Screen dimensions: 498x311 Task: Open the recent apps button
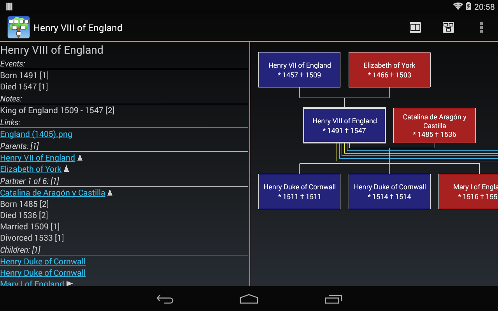pyautogui.click(x=333, y=299)
